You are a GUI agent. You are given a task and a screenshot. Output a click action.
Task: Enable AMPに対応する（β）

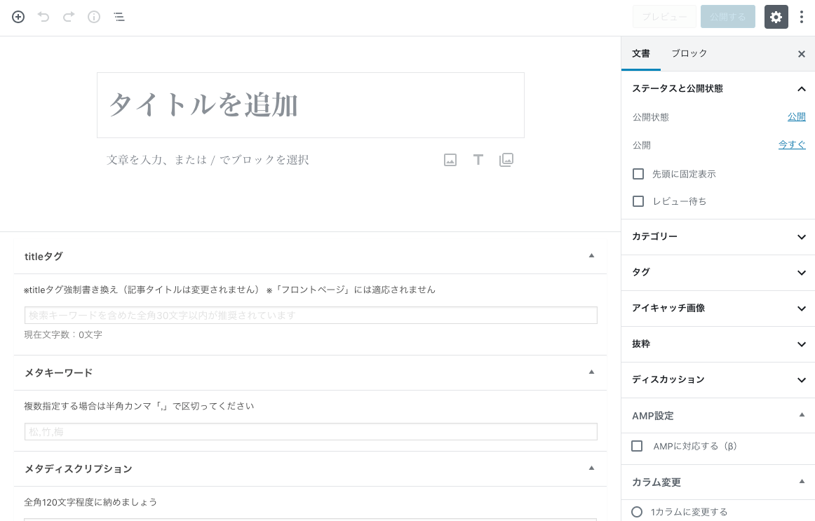[636, 445]
